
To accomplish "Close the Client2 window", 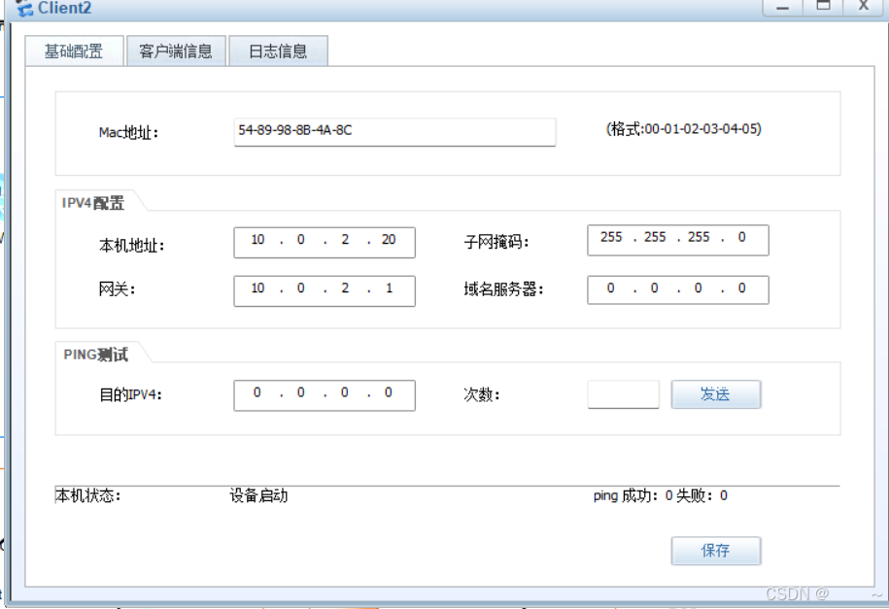I will [x=864, y=7].
